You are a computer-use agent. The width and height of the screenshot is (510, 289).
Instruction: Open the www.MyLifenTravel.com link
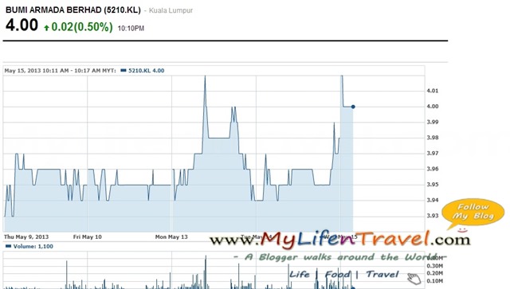tap(340, 240)
